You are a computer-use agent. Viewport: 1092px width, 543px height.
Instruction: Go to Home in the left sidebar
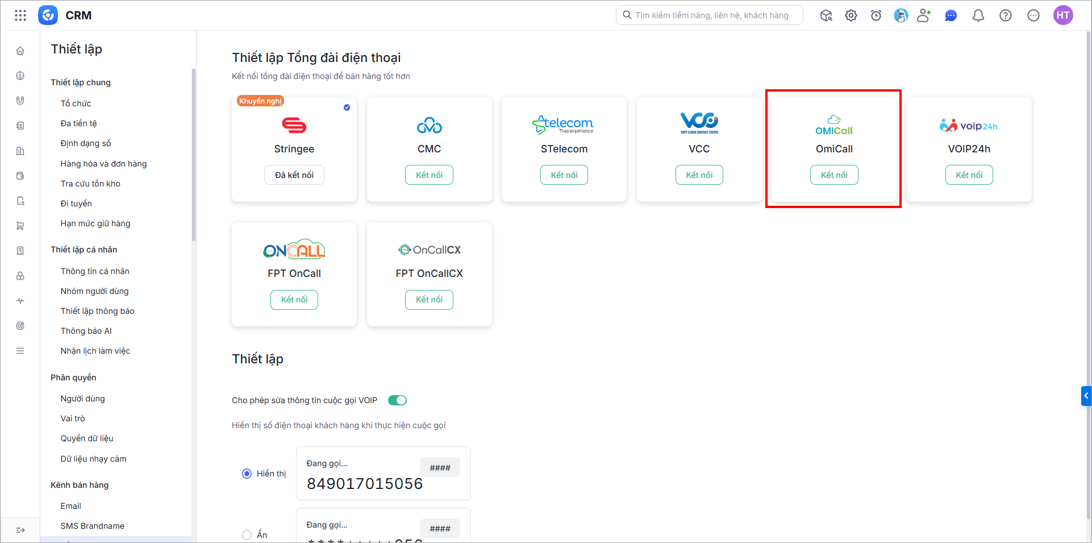point(20,51)
